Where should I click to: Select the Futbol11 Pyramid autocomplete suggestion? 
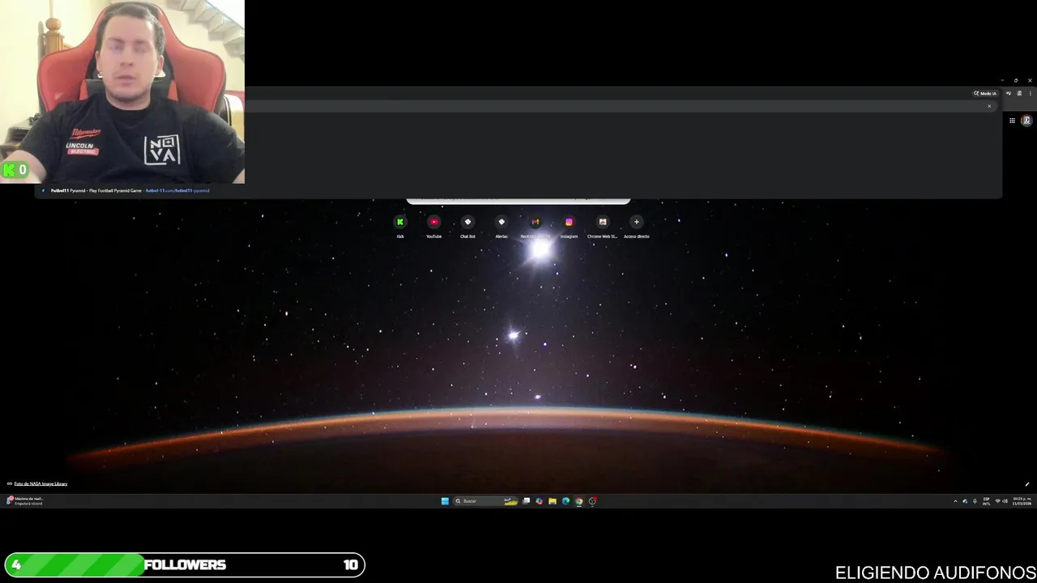click(x=518, y=190)
